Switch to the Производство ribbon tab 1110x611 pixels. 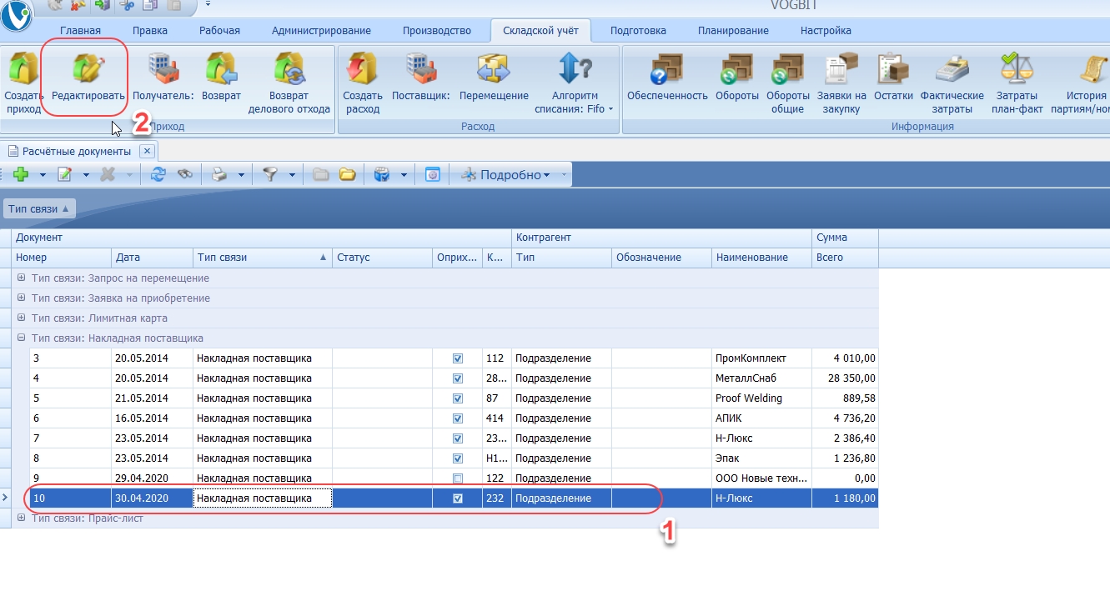tap(436, 31)
